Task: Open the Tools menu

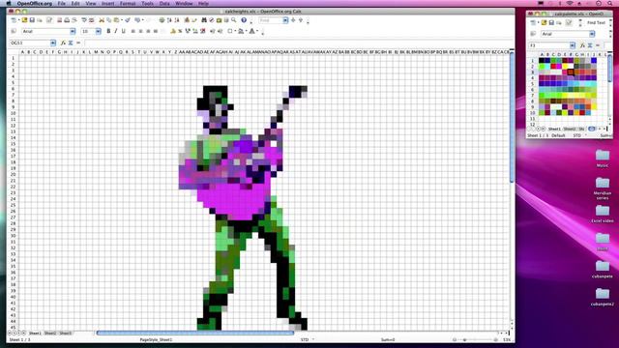Action: [147, 3]
